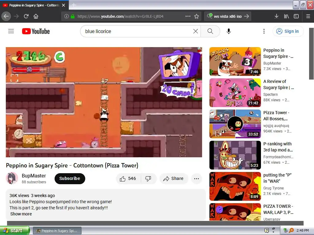Click the green padlock security icon
Image resolution: width=314 pixels, height=235 pixels.
[x=73, y=16]
